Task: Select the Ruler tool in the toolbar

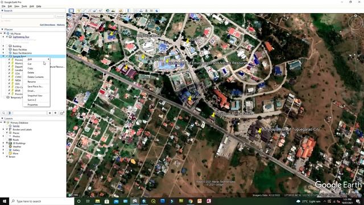Action: 128,11
